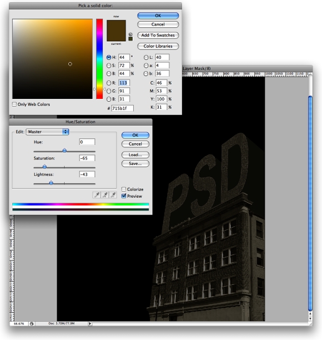The height and width of the screenshot is (340, 322).
Task: Click inside the color field square
Action: tap(52, 59)
